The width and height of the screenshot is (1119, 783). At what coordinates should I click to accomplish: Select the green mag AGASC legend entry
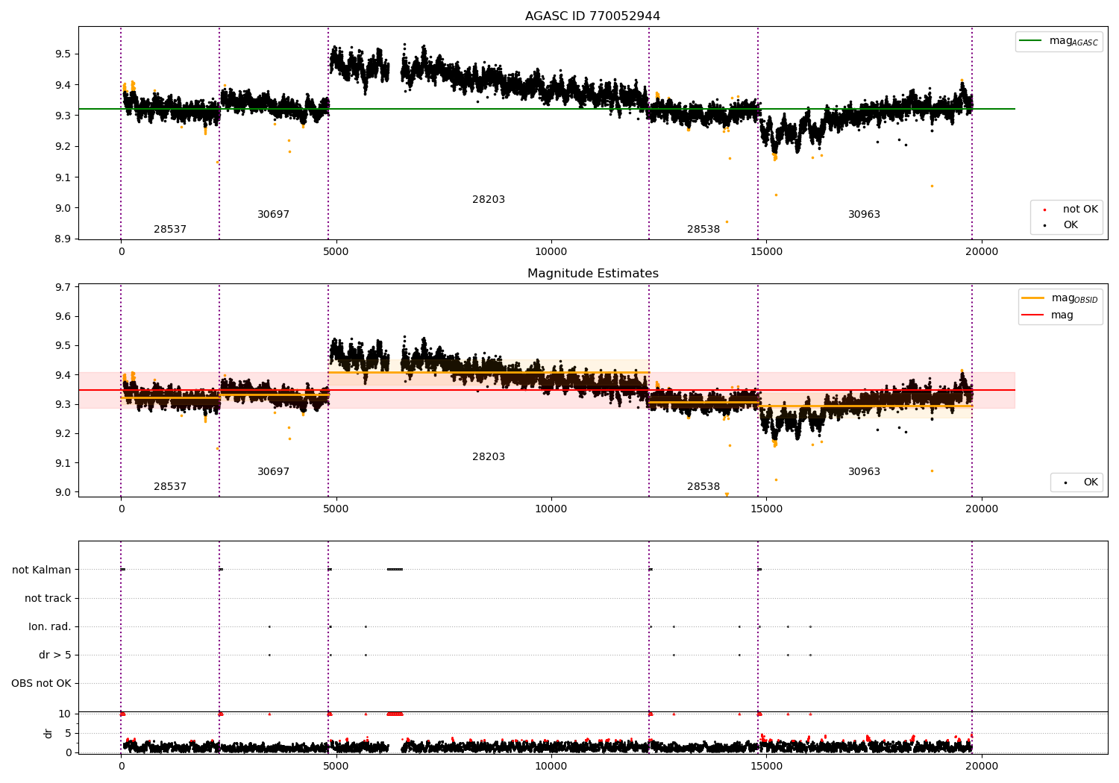click(x=1059, y=41)
